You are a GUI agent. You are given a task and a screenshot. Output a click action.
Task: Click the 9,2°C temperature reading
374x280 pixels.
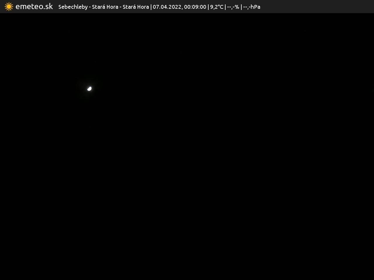(x=217, y=7)
